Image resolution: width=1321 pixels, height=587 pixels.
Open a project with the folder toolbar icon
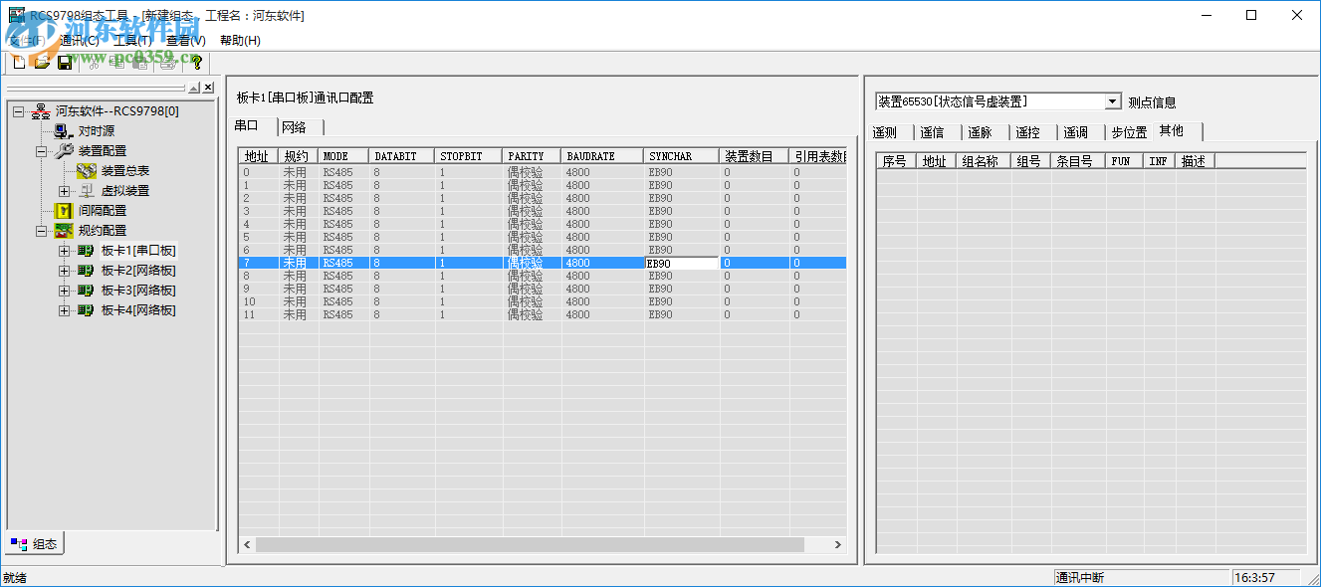[x=42, y=62]
